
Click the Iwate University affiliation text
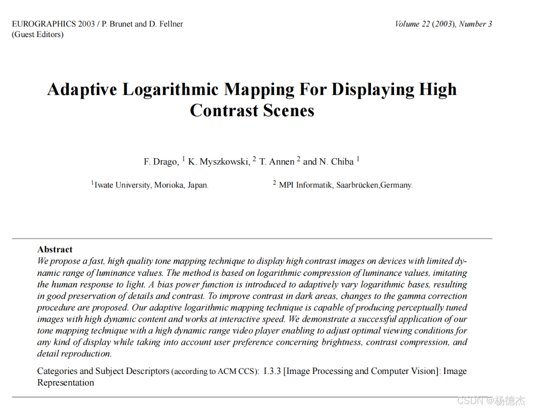coord(151,185)
